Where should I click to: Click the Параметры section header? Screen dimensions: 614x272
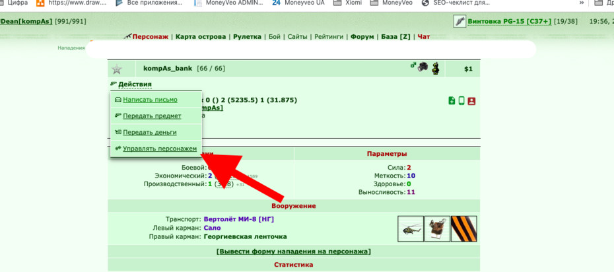387,153
